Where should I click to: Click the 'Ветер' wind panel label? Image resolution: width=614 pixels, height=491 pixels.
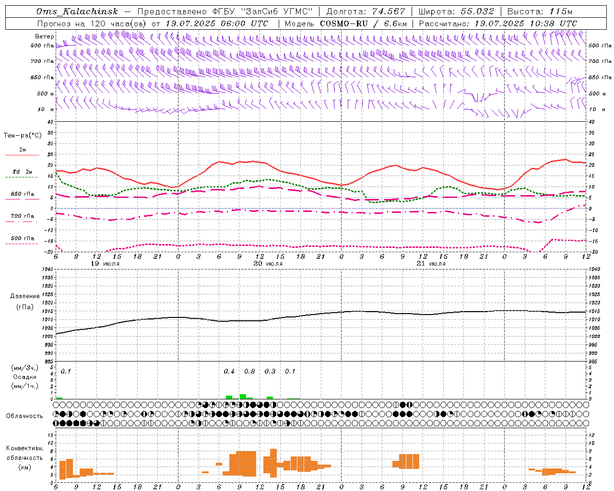click(x=45, y=36)
